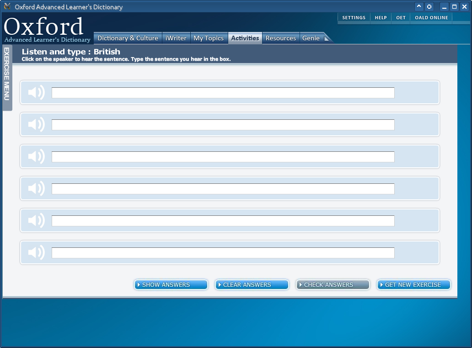Click the fifth sentence answer box
Image resolution: width=472 pixels, height=348 pixels.
point(223,221)
